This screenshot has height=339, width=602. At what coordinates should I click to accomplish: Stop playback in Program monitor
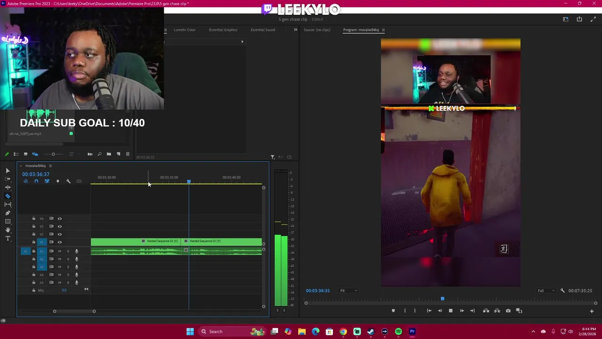451,311
